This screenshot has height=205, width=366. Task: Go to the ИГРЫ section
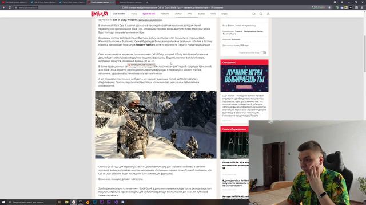pos(190,14)
